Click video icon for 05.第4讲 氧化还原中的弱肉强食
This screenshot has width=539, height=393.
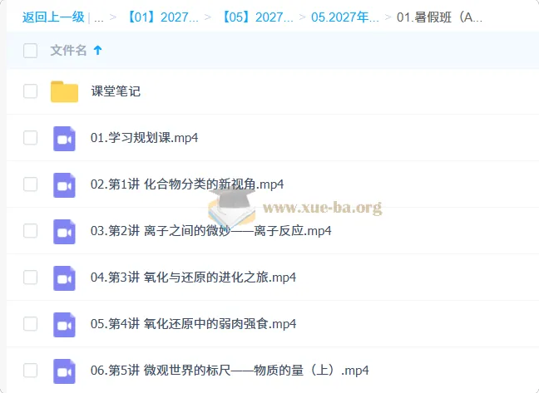tap(64, 324)
